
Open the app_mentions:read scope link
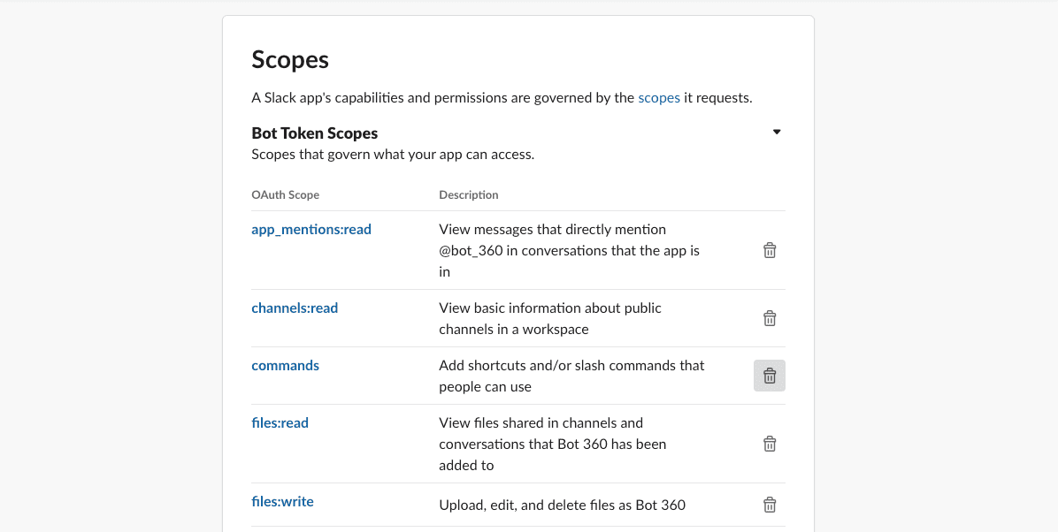(x=311, y=230)
